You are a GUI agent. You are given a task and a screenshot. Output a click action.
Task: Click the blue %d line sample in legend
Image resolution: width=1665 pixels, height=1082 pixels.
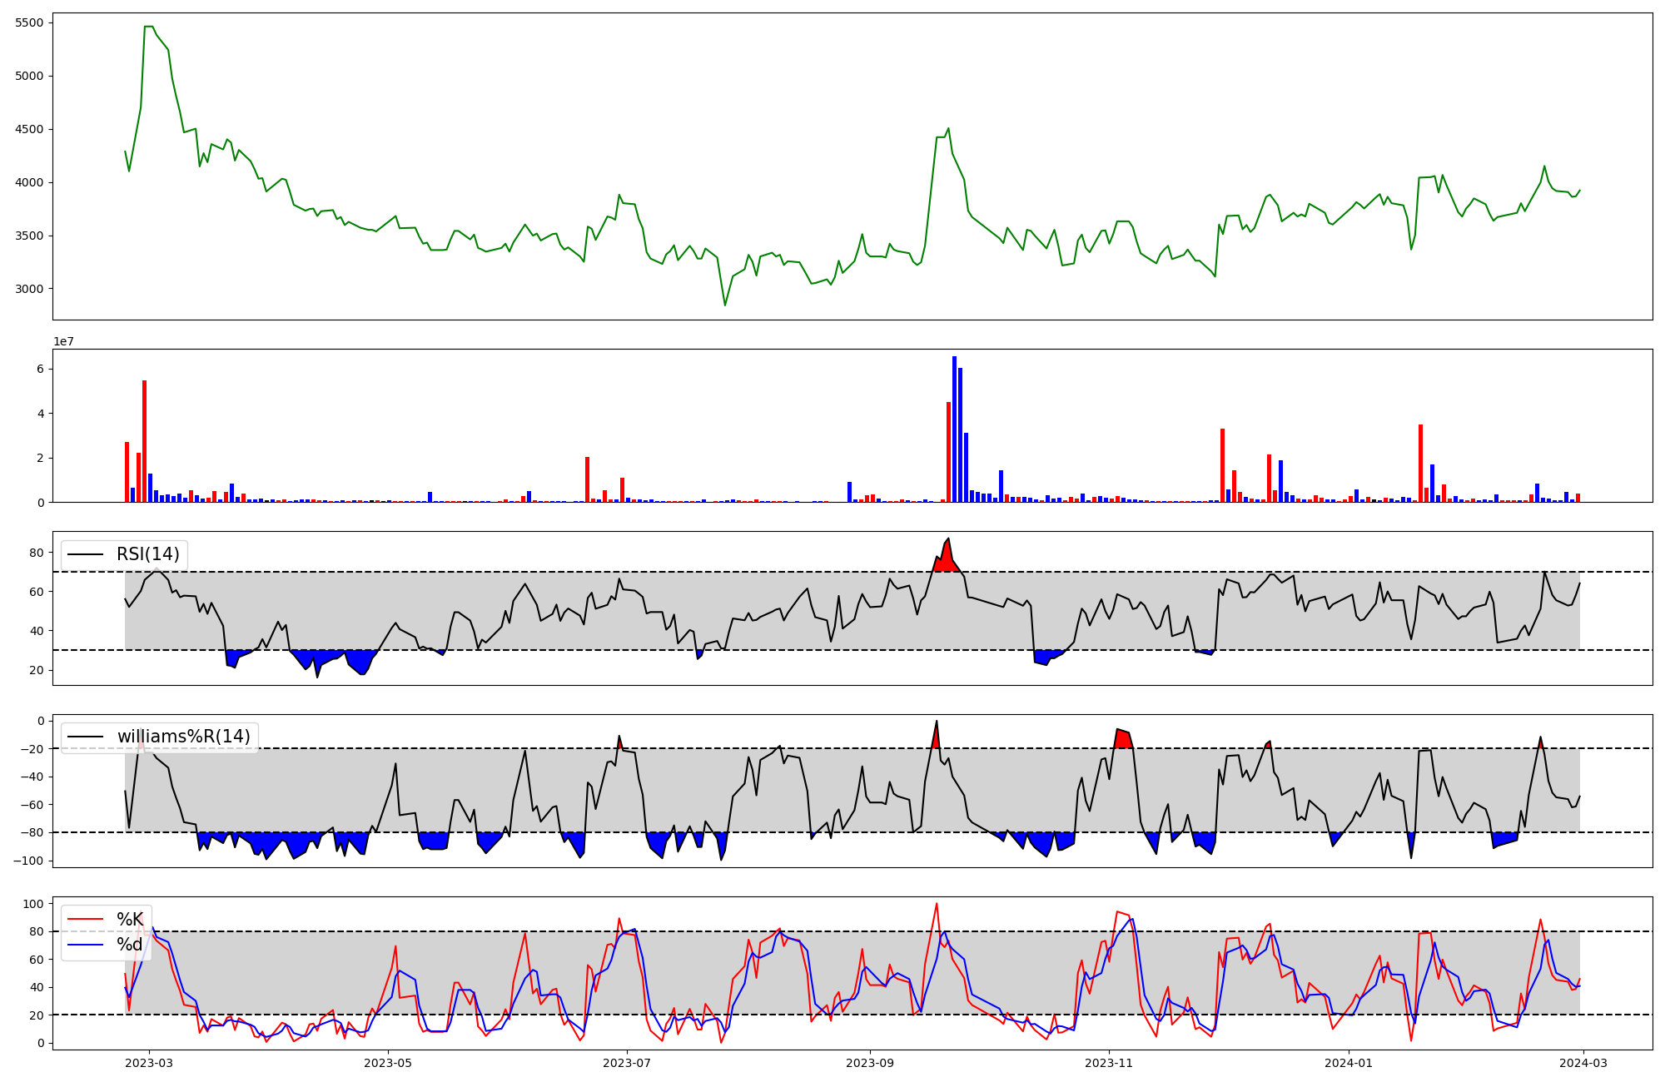click(85, 945)
